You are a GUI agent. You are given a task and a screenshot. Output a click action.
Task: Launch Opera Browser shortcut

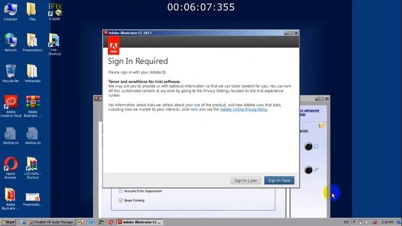point(11,168)
